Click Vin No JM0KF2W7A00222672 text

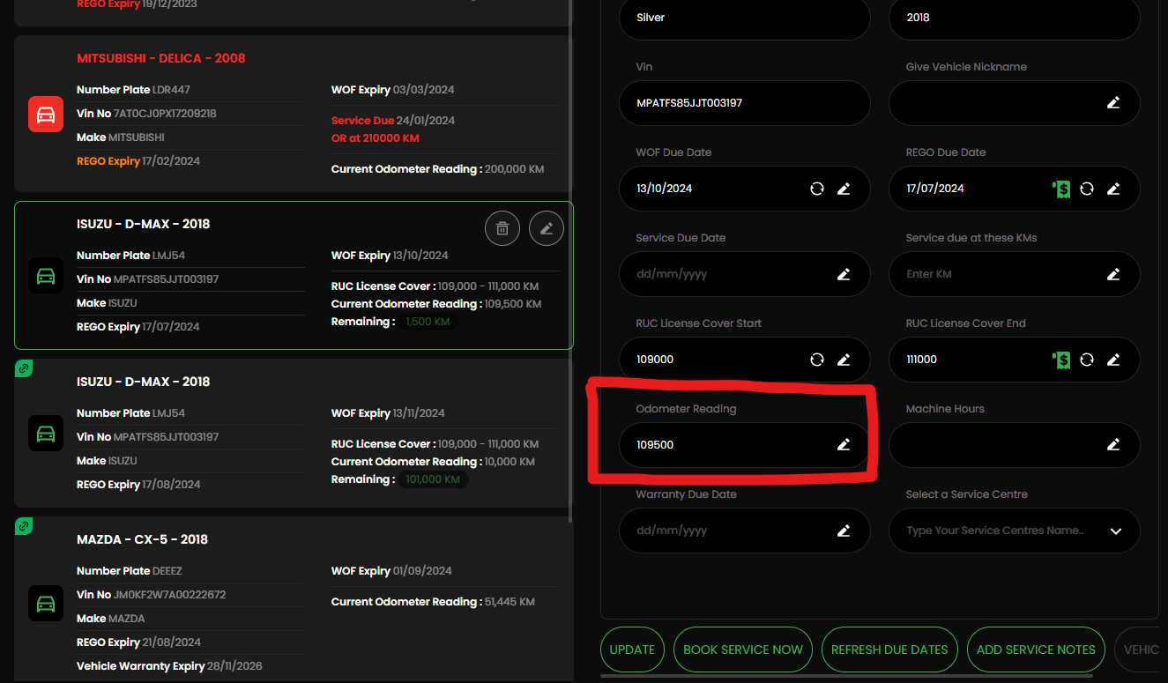(x=152, y=595)
